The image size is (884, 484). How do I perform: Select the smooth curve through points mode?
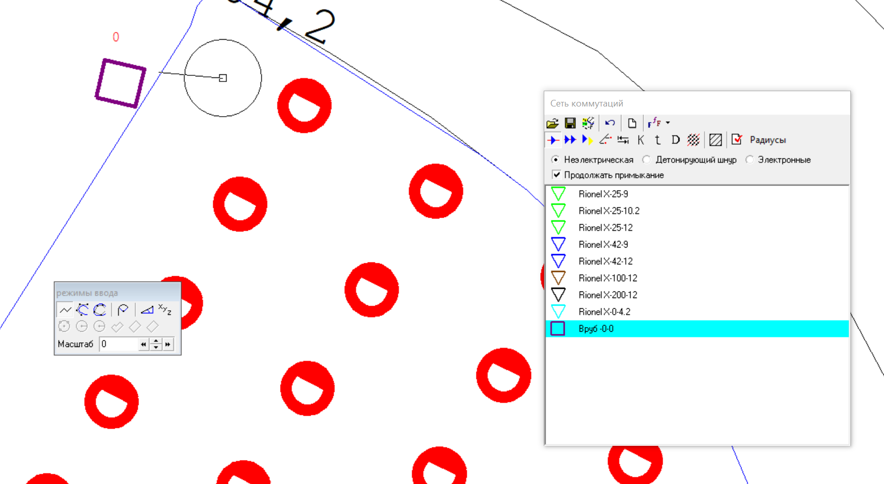(x=100, y=310)
